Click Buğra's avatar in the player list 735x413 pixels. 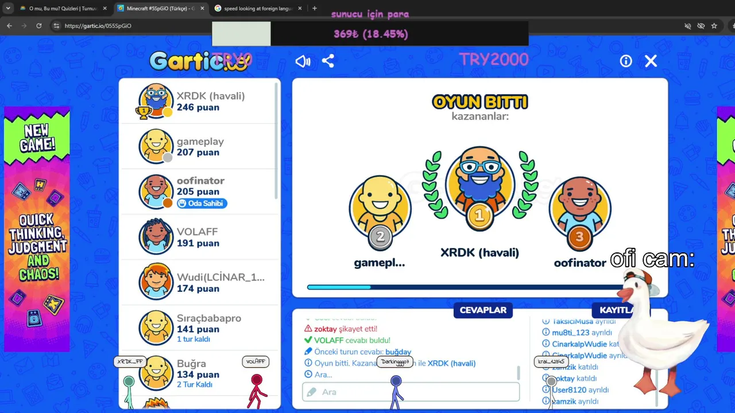pyautogui.click(x=156, y=373)
